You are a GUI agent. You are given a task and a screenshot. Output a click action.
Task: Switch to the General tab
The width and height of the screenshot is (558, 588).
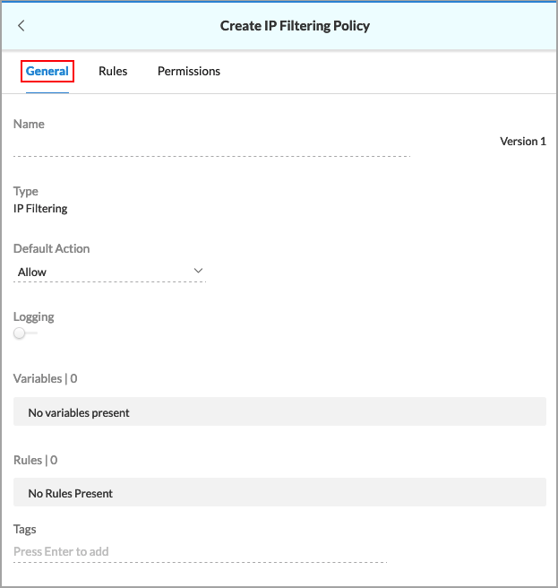tap(47, 71)
